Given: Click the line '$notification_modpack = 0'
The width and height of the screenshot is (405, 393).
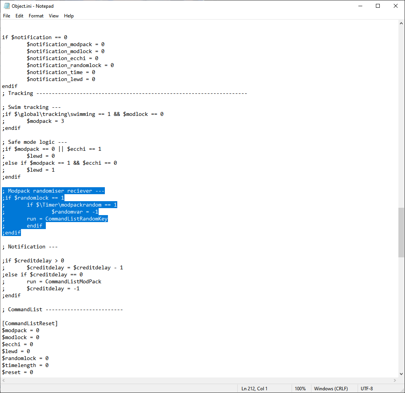Looking at the screenshot, I should (66, 44).
